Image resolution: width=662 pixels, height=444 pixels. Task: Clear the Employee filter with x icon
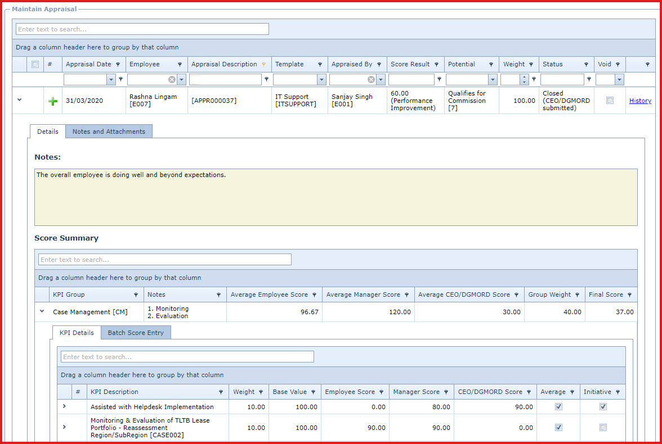pyautogui.click(x=172, y=80)
